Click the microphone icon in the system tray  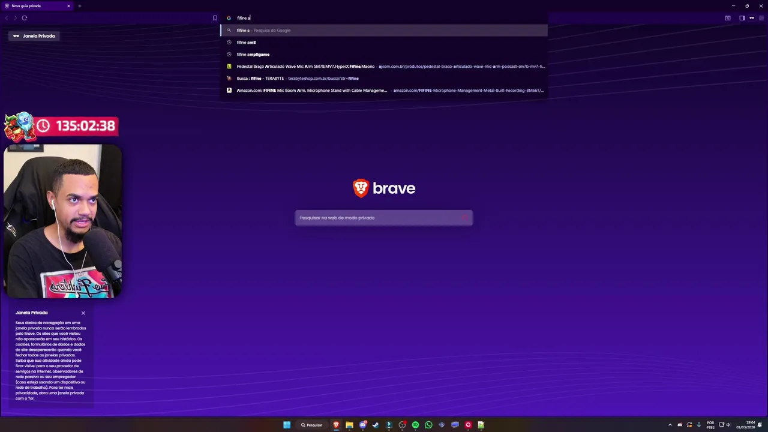click(x=698, y=425)
